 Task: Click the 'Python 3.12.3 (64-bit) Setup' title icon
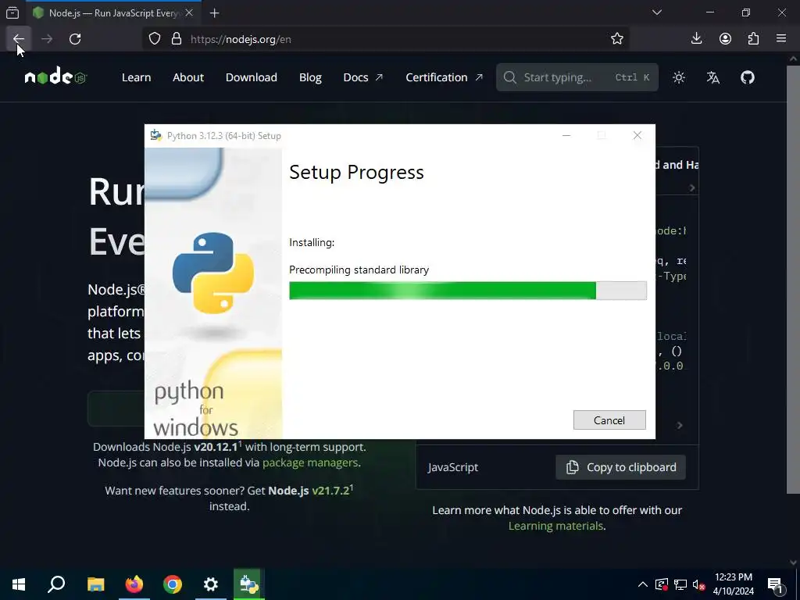point(156,135)
